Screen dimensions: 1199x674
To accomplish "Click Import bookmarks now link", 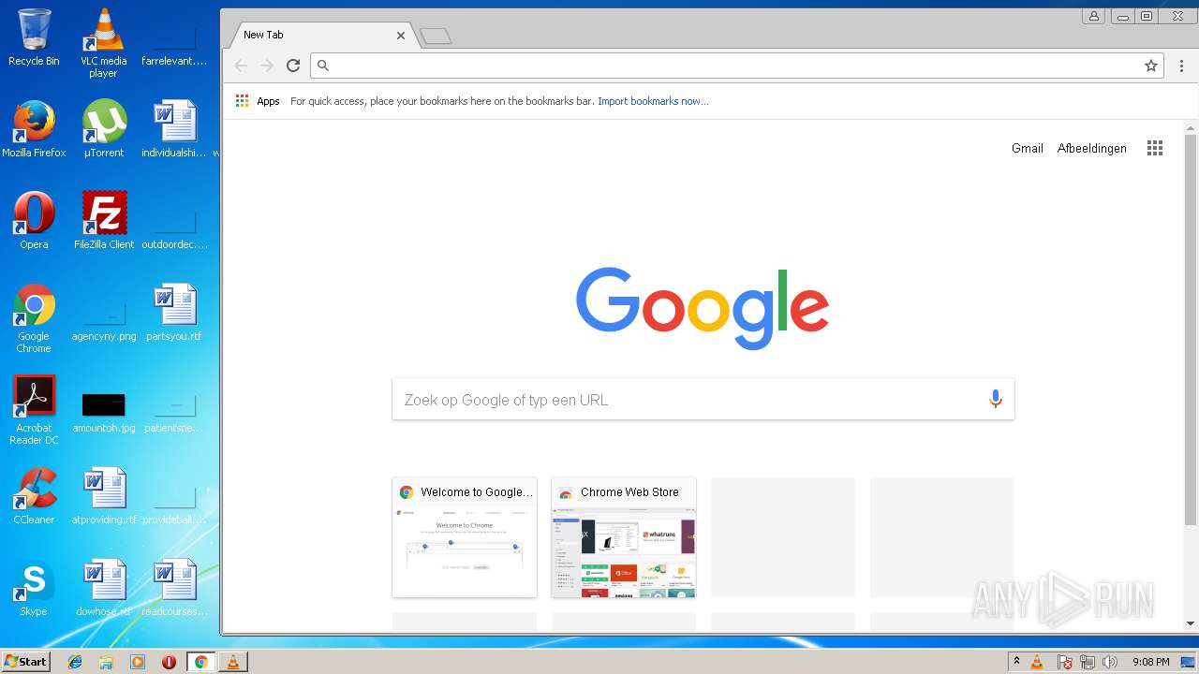I will pyautogui.click(x=653, y=101).
